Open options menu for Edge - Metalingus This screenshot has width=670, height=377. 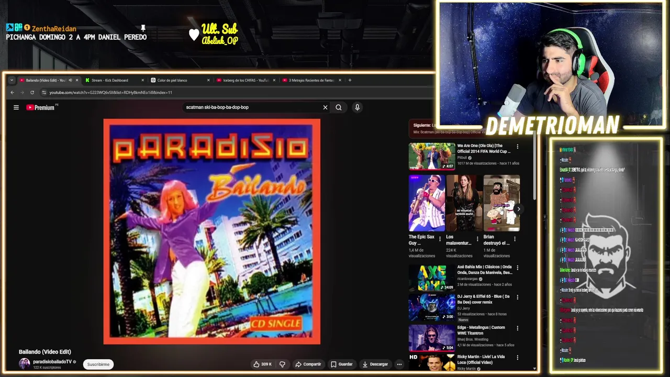pos(517,328)
